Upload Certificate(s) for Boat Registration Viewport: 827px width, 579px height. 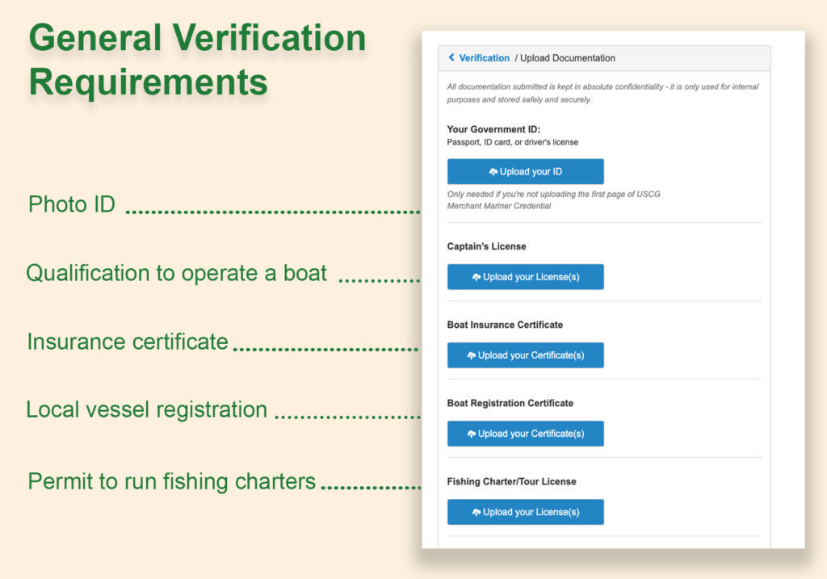526,434
